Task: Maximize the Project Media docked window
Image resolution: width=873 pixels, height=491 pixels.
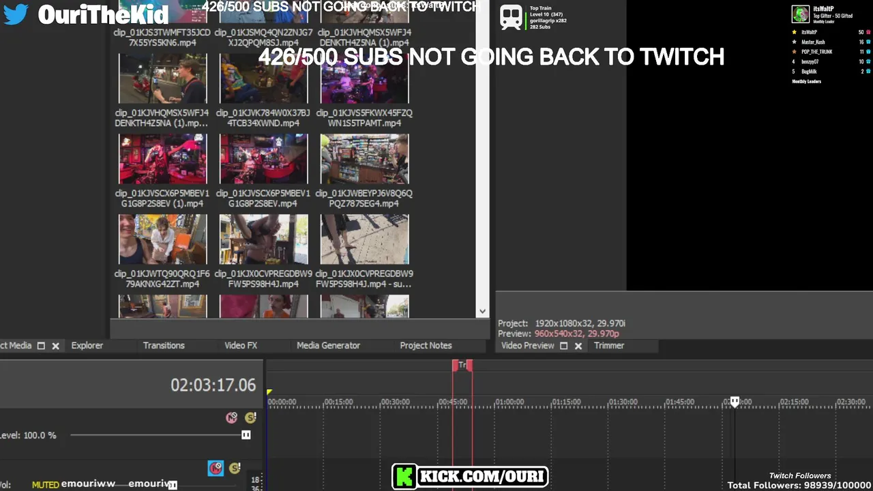Action: pos(41,346)
